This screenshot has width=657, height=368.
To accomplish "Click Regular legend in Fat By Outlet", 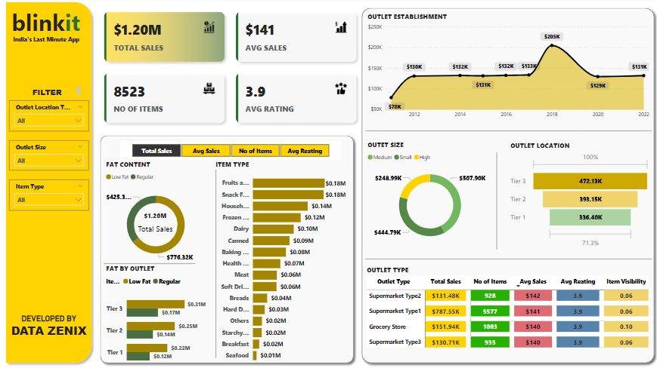I will point(167,281).
